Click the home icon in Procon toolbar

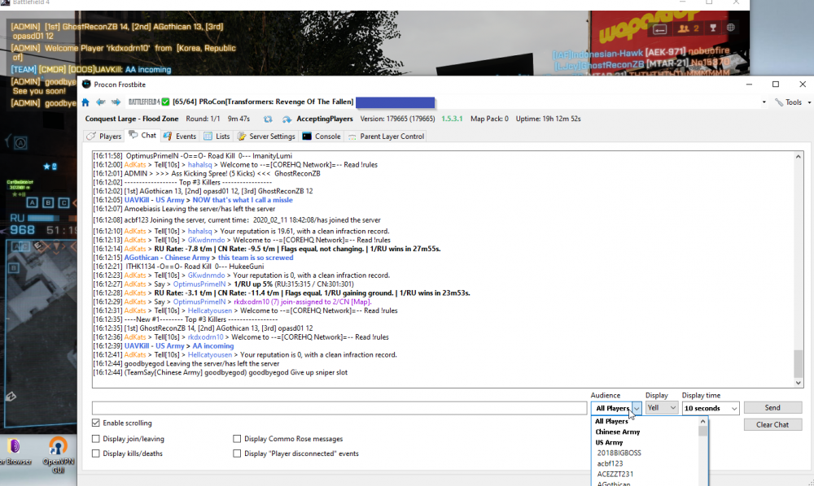(x=85, y=102)
